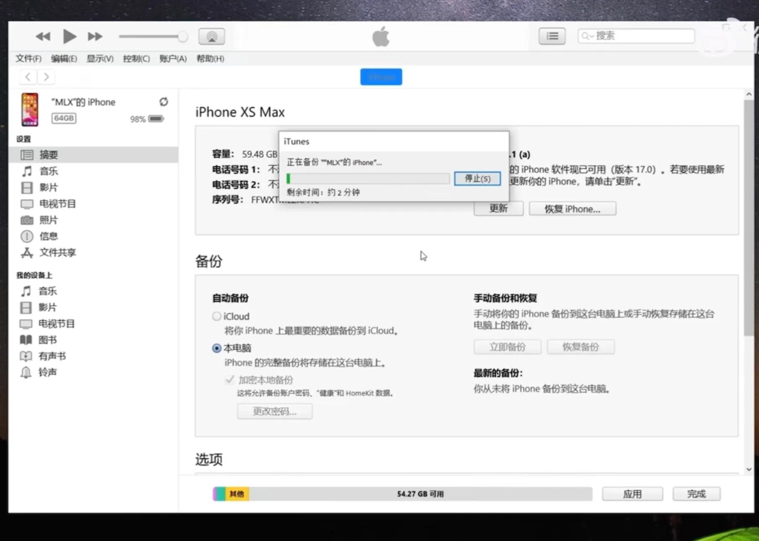
Task: Select 铃声 ringtones in device sidebar
Action: 47,372
